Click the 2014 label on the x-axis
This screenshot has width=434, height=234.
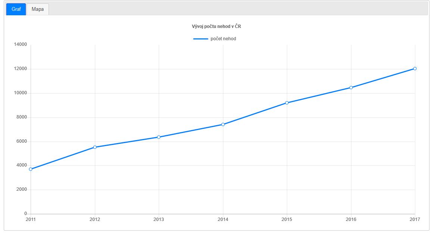tap(223, 219)
